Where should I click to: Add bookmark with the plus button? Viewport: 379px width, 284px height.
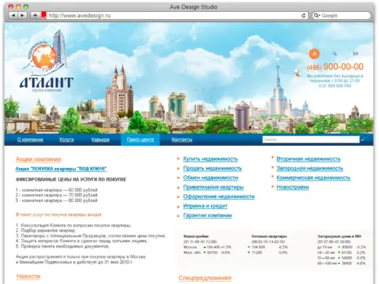pyautogui.click(x=35, y=16)
